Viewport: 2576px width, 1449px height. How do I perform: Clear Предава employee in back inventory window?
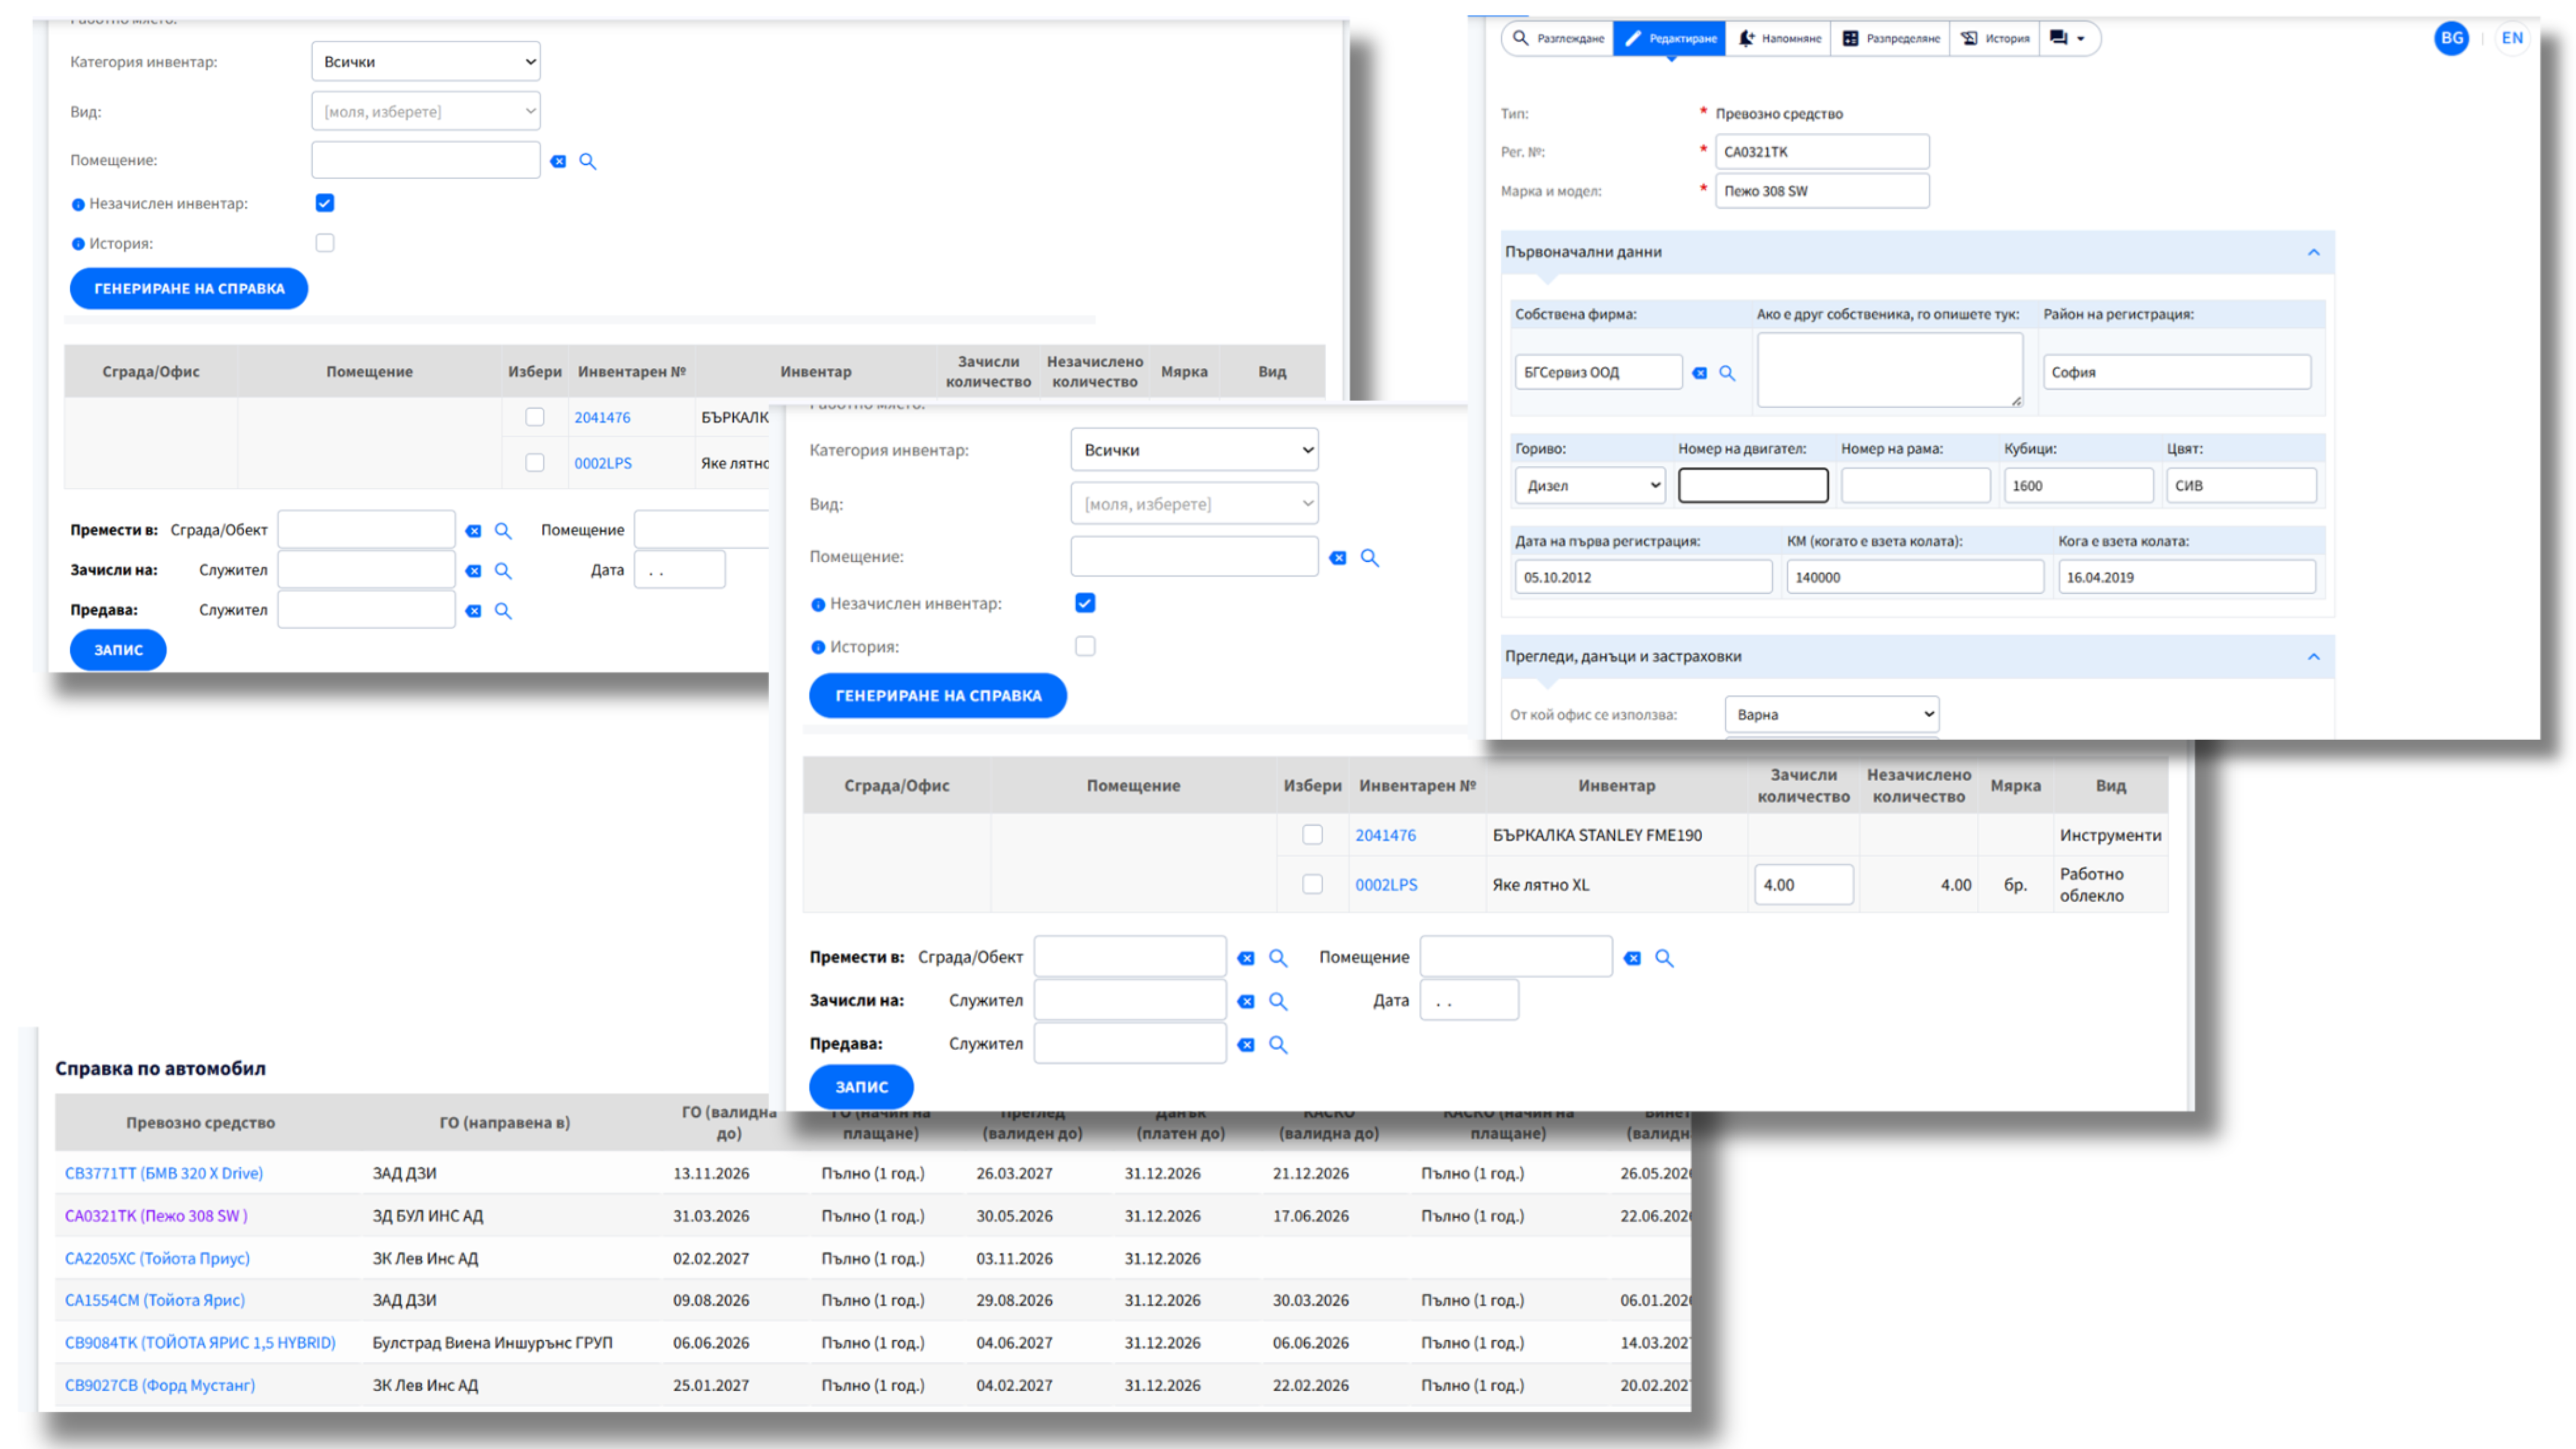tap(473, 611)
